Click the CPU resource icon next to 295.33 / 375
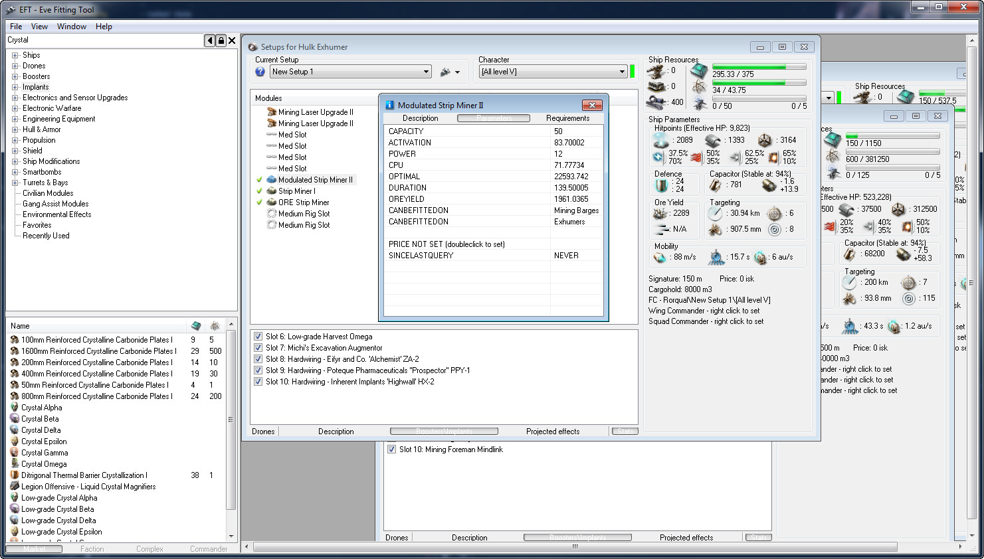 (699, 70)
